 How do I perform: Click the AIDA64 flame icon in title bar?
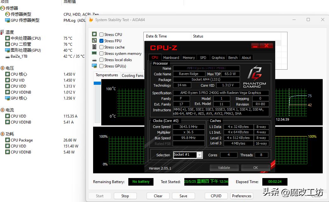(x=91, y=20)
